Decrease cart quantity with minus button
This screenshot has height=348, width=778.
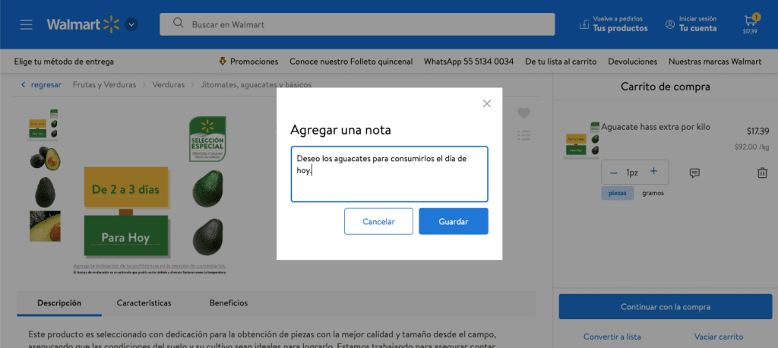click(614, 172)
